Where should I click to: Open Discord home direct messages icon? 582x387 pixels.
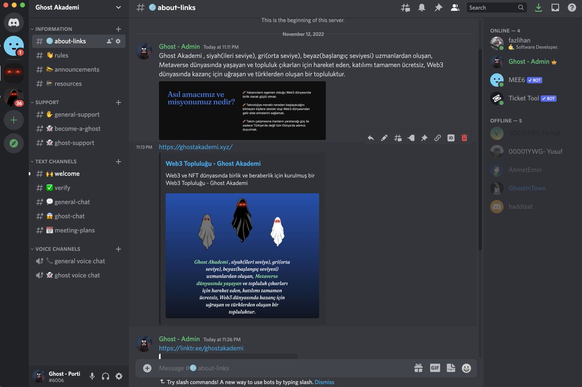click(14, 22)
